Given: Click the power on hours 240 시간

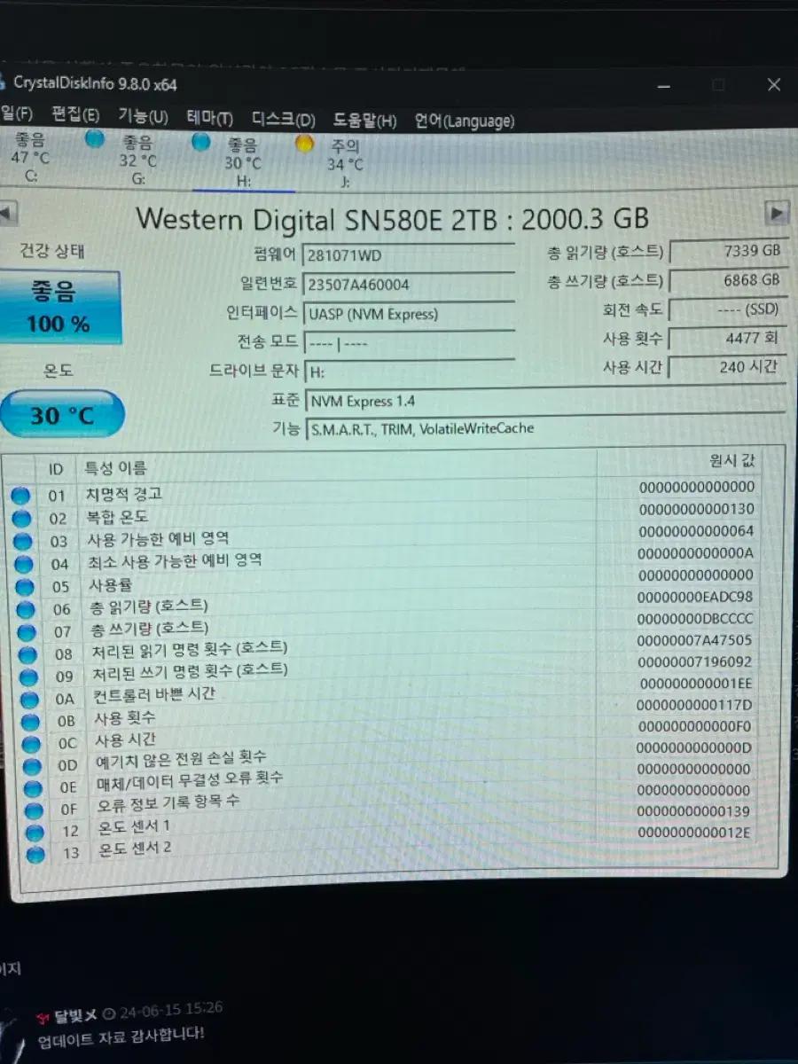Looking at the screenshot, I should [x=728, y=366].
